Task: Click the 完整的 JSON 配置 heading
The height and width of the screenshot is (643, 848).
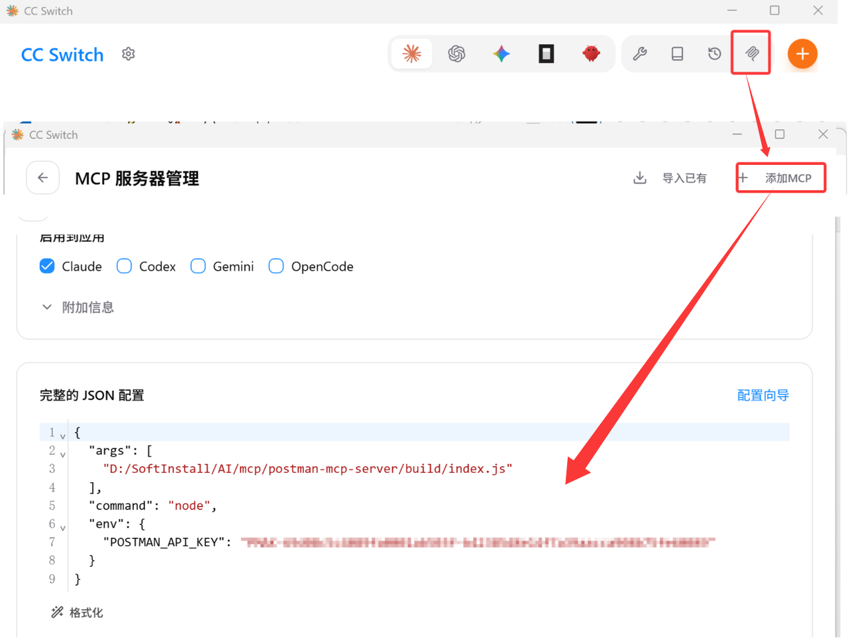Action: tap(92, 395)
